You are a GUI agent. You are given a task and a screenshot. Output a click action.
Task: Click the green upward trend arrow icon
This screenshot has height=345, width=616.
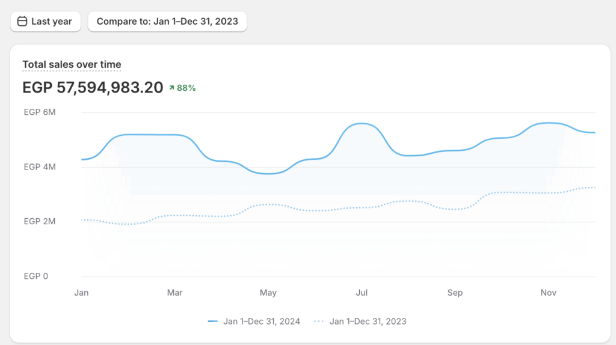171,88
